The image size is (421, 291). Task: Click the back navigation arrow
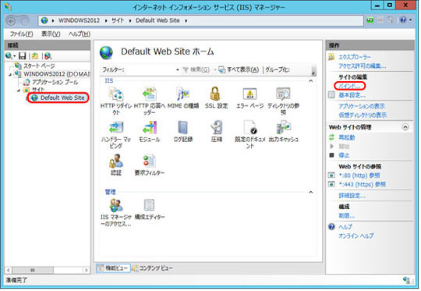(11, 21)
